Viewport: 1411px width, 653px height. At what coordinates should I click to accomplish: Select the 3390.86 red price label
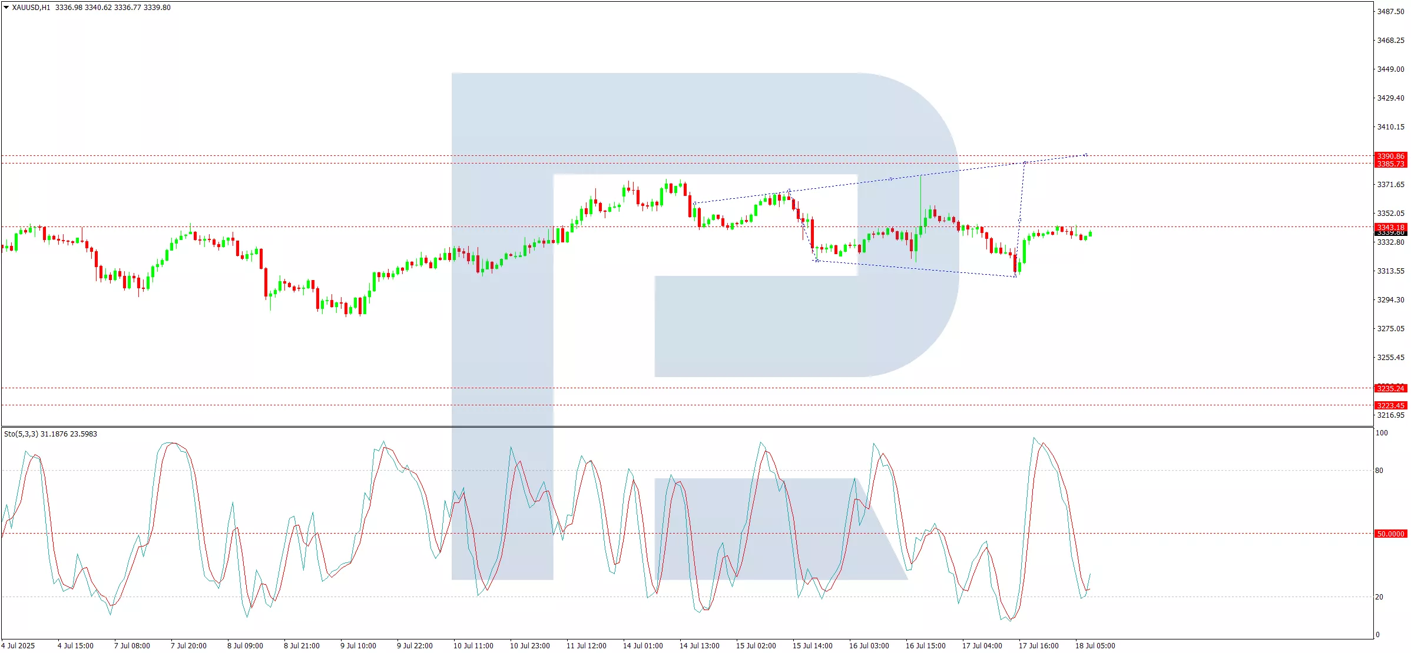coord(1390,156)
